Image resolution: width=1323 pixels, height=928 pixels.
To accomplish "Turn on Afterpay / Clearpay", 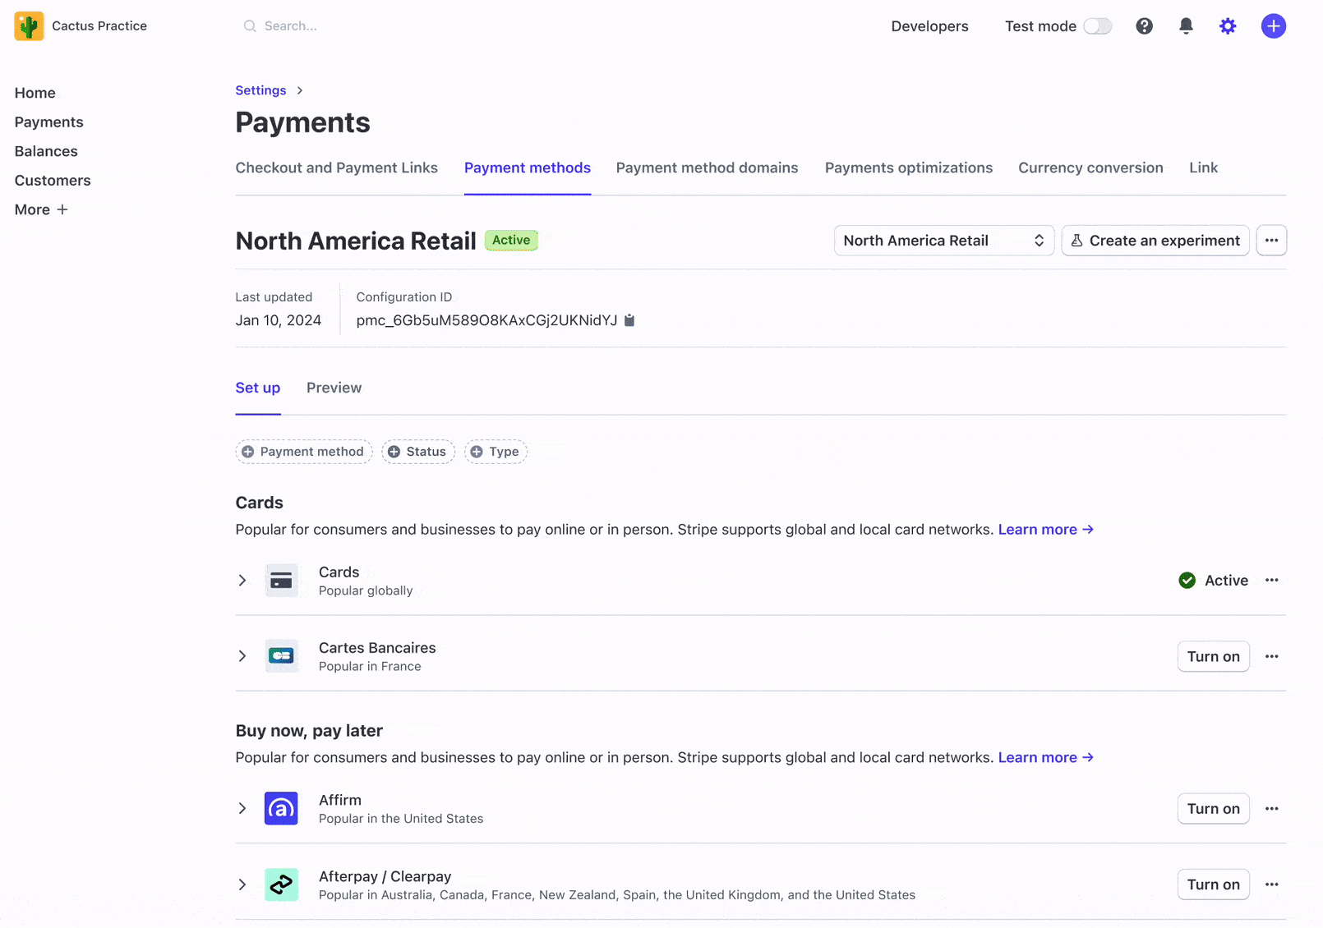I will pos(1213,884).
